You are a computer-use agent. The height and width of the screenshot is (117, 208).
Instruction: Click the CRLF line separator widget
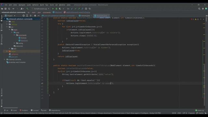[179, 113]
